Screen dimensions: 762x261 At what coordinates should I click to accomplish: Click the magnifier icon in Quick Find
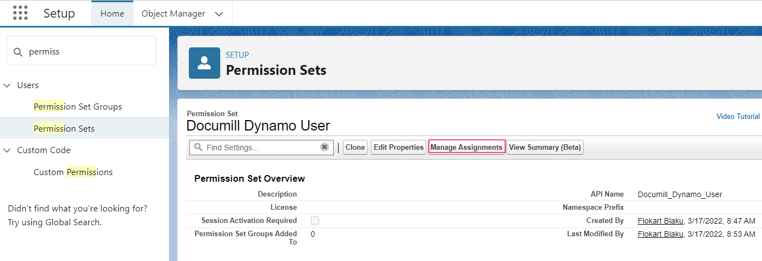(18, 51)
